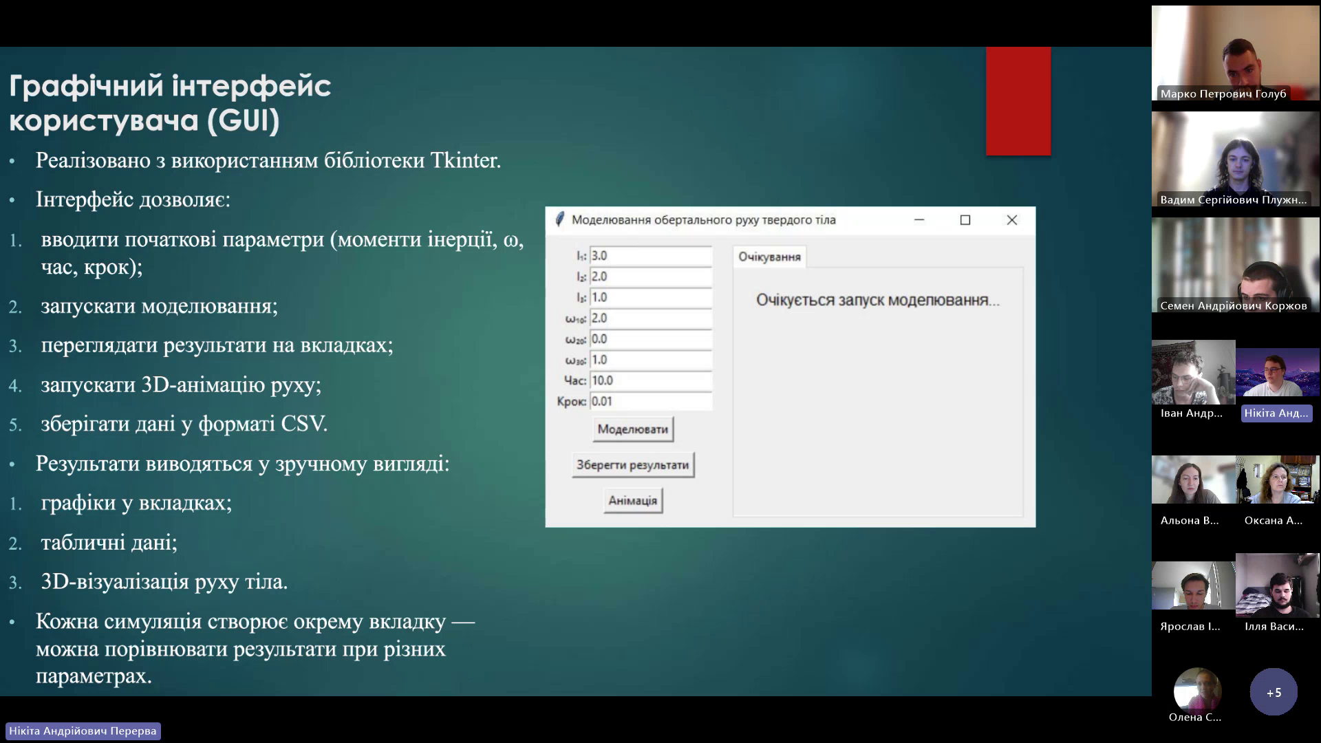Click the Крок field showing 0.01

click(x=649, y=401)
